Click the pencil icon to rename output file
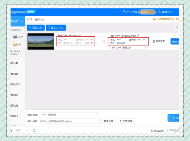This screenshot has width=190, height=141. (x=138, y=36)
